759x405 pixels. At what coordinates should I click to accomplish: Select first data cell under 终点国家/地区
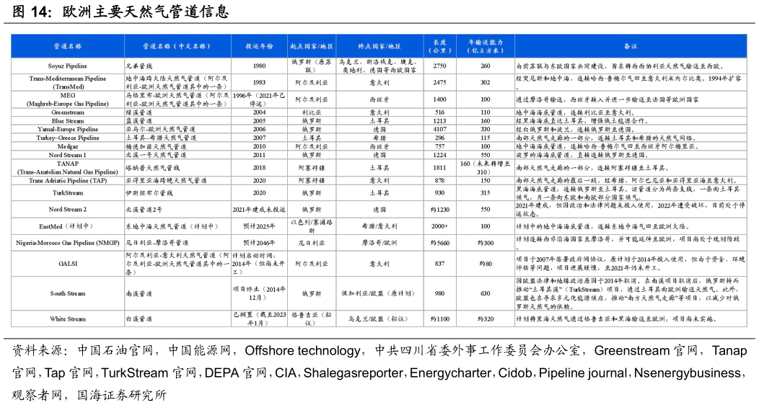379,66
